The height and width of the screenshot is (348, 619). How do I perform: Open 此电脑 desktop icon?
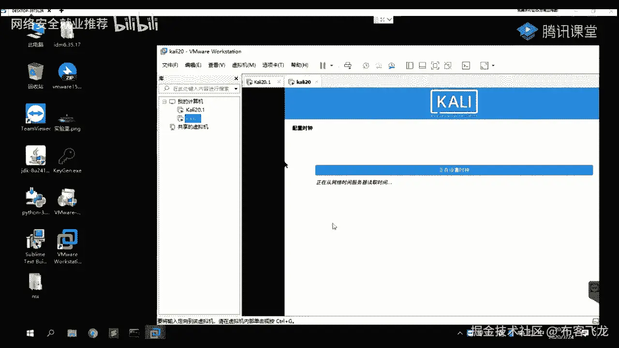pos(36,34)
